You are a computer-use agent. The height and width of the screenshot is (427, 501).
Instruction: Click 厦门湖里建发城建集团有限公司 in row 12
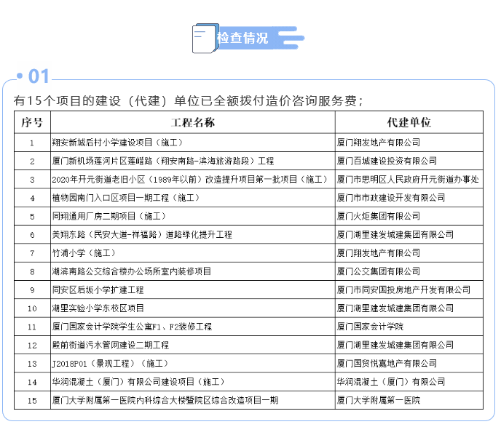[x=409, y=345]
